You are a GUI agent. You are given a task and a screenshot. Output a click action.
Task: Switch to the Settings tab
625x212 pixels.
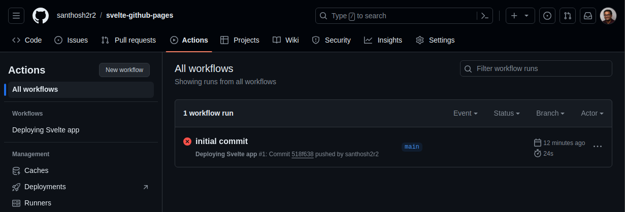point(435,40)
